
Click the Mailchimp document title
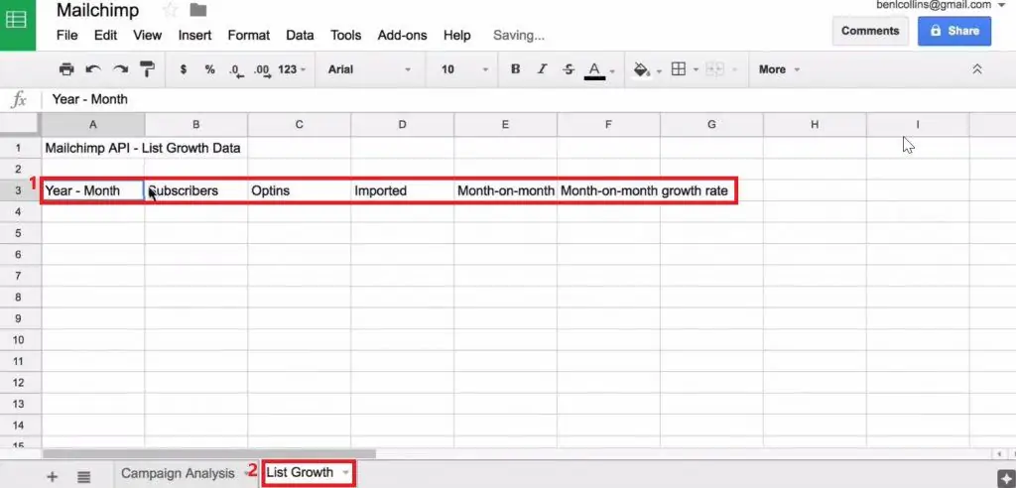[98, 10]
